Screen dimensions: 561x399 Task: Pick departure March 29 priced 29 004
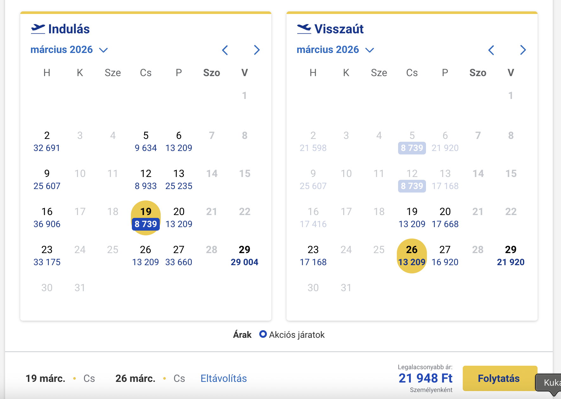click(244, 256)
